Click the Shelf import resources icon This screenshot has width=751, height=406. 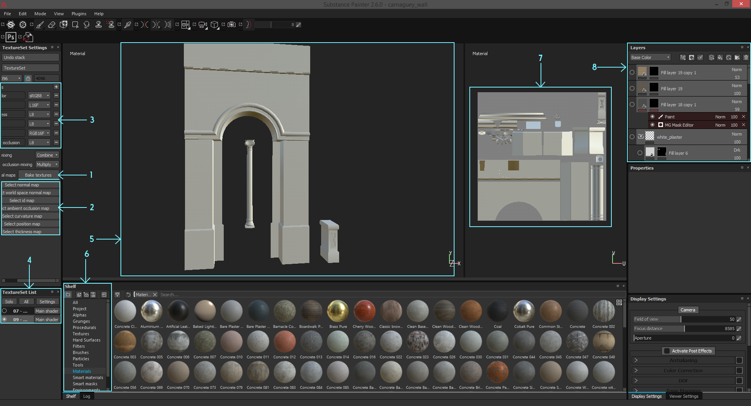pos(104,295)
